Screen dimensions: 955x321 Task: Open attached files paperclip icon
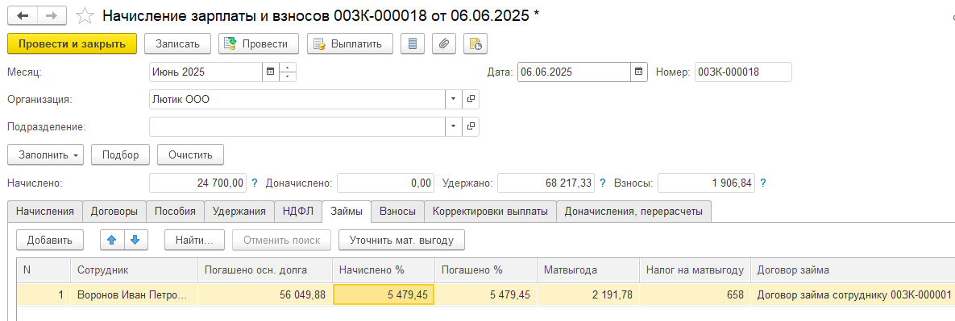click(445, 43)
